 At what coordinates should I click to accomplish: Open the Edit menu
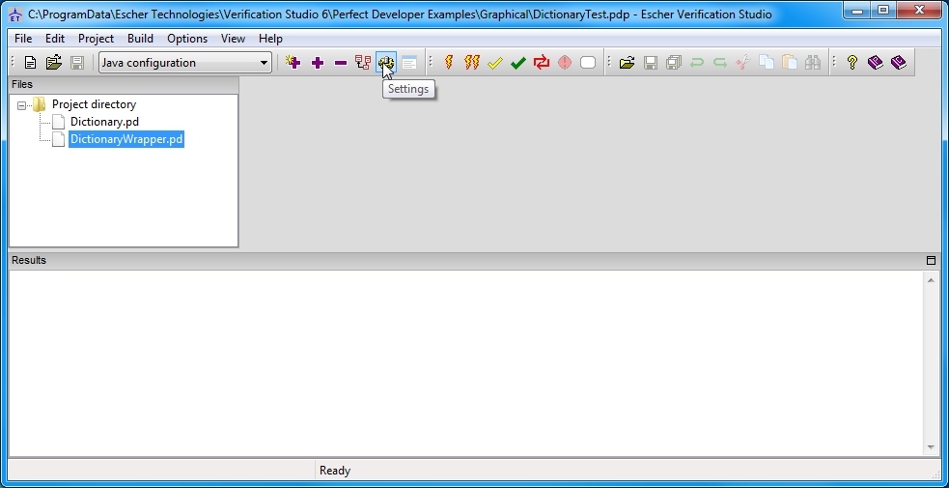pyautogui.click(x=54, y=38)
